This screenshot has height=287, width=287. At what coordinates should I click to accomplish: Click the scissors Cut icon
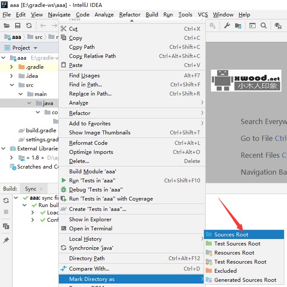(x=64, y=29)
